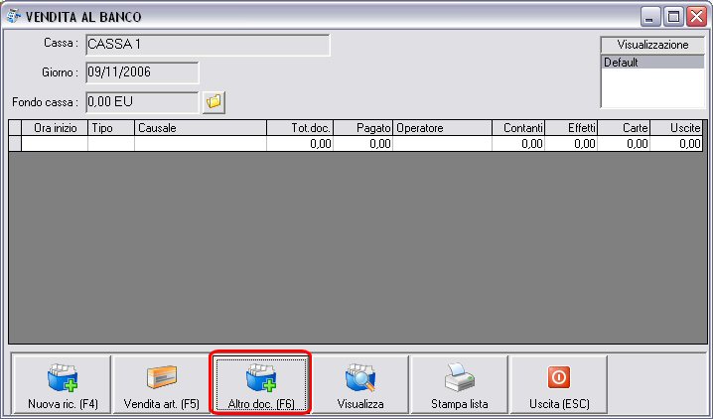Sort by Pagato column header
Screen dimensions: 713x419
coord(363,128)
